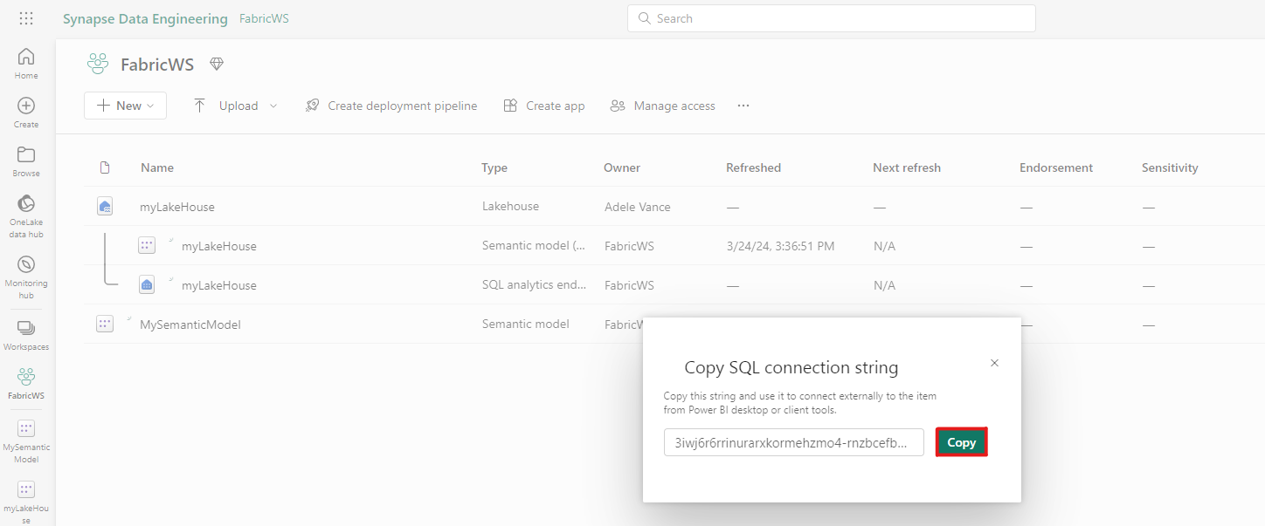Image resolution: width=1265 pixels, height=526 pixels.
Task: Click the SQL connection string text field
Action: [793, 442]
